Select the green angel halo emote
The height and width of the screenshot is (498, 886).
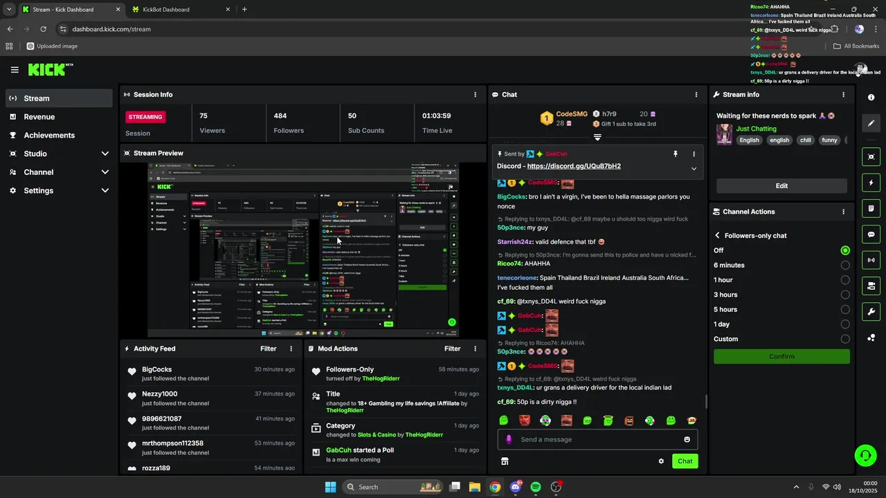point(608,421)
